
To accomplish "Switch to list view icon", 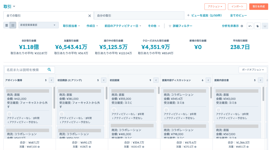I will tap(7, 25).
